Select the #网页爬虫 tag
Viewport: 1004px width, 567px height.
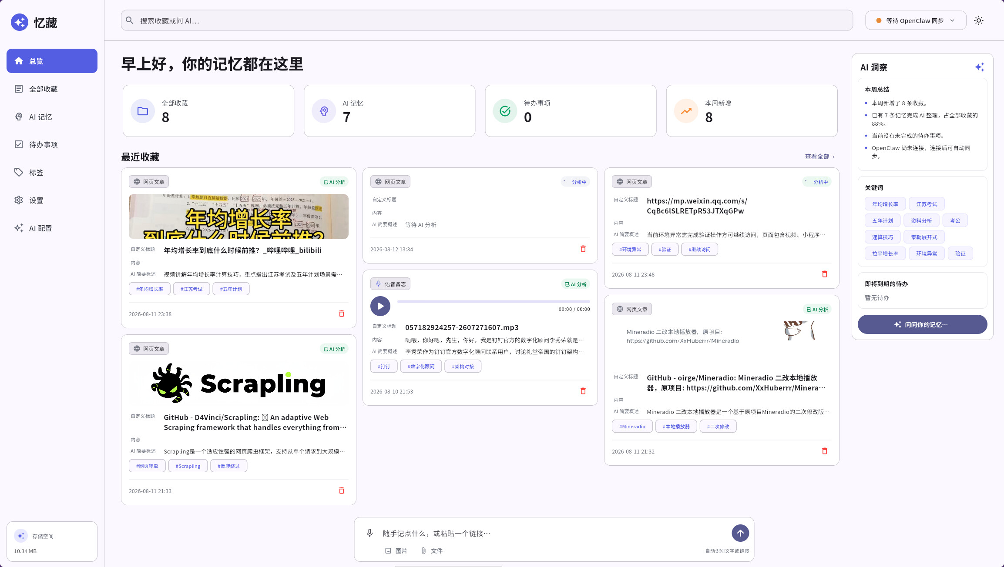(147, 466)
